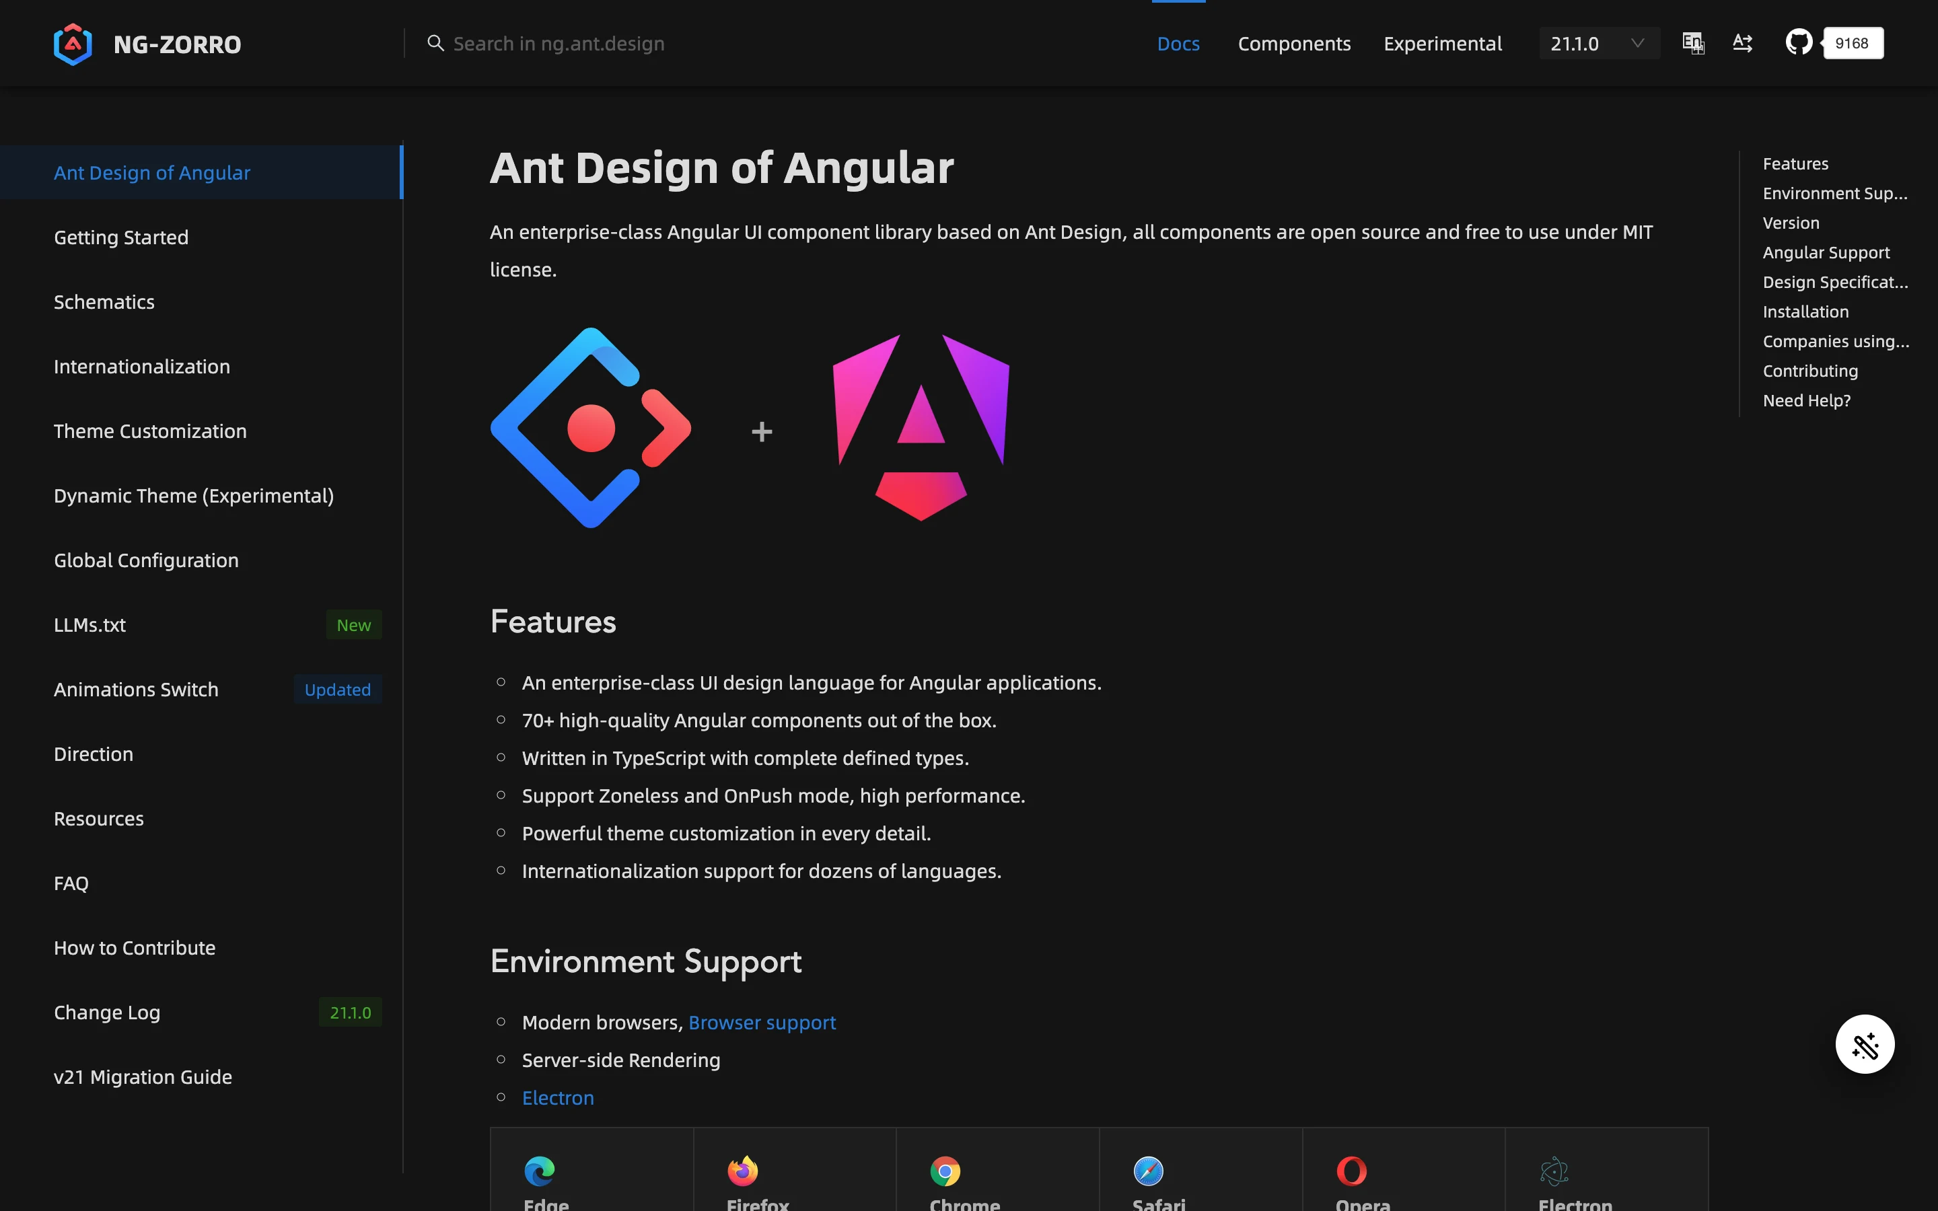Click the 21.1.0 badge beside Change Log

coord(350,1013)
